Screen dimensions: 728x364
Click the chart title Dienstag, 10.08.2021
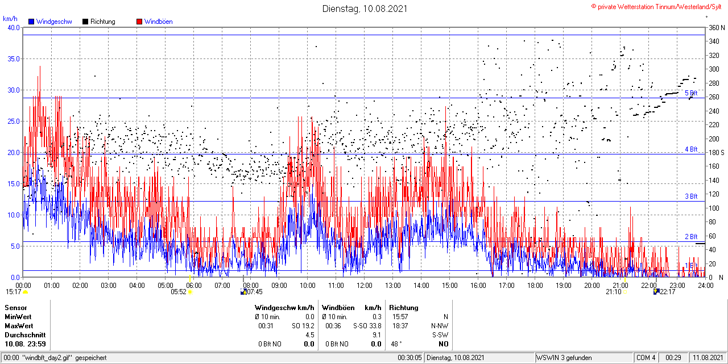click(365, 9)
